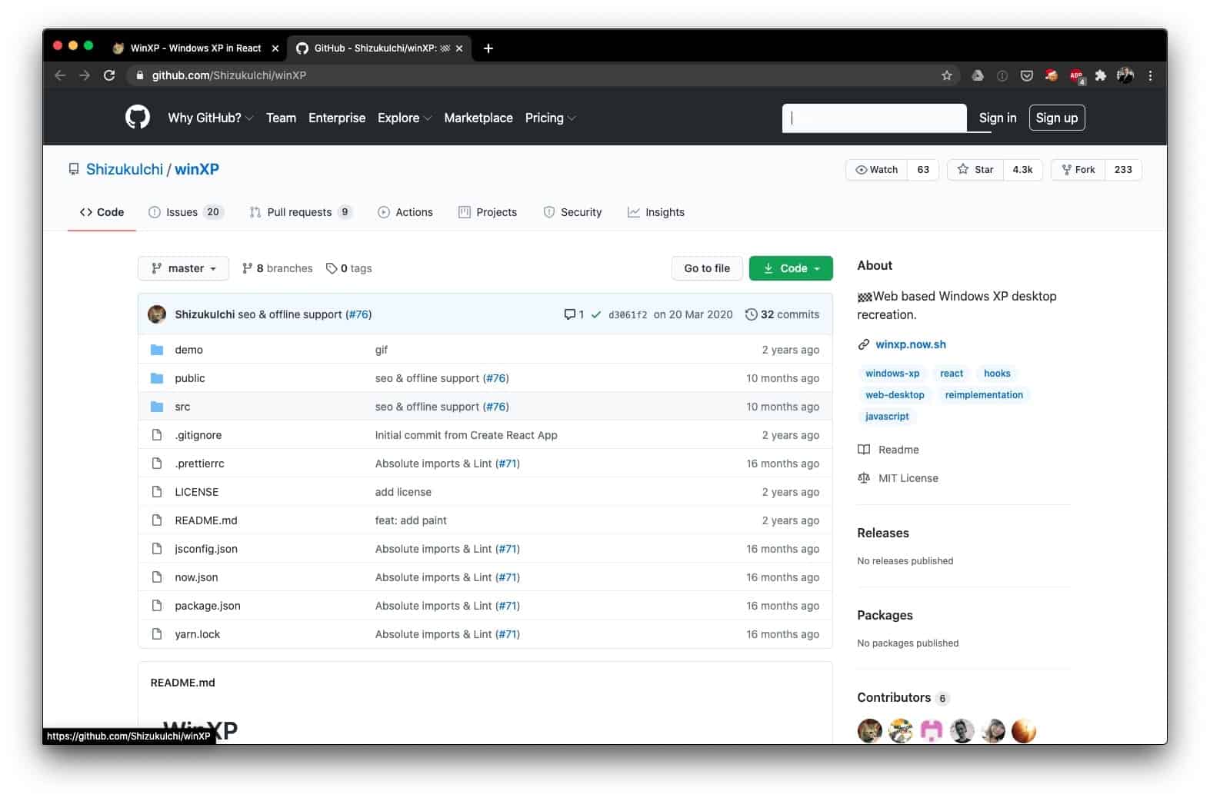Open the Actions tab
This screenshot has width=1210, height=801.
click(405, 212)
